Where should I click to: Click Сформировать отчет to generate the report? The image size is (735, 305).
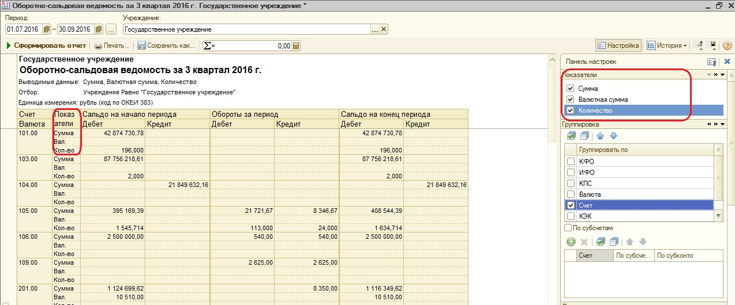pos(46,46)
